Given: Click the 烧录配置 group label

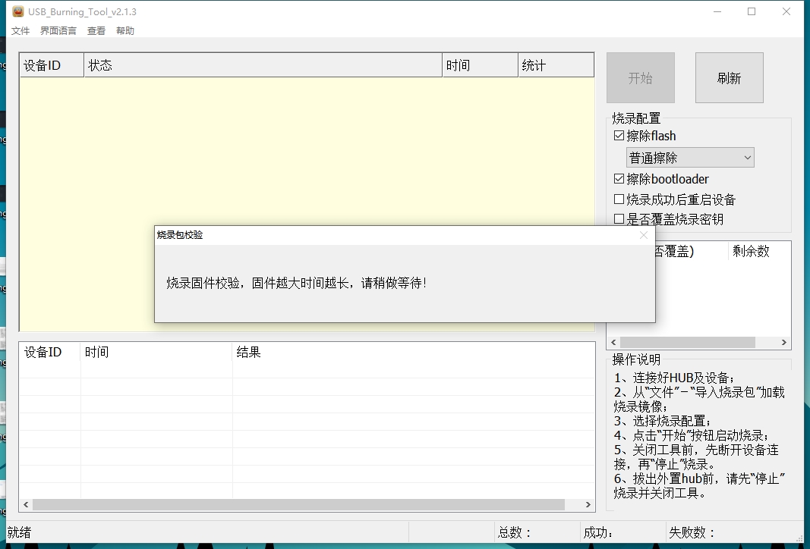Looking at the screenshot, I should point(636,118).
